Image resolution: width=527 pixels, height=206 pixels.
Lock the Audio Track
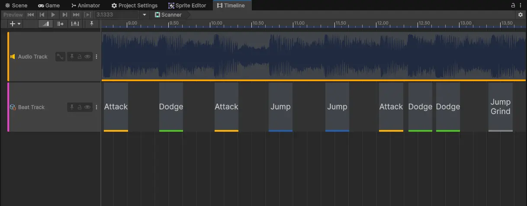tap(80, 57)
